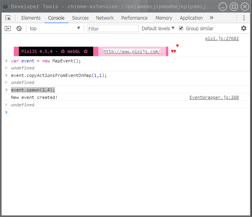Show the console sidebar panel icon

click(7, 29)
